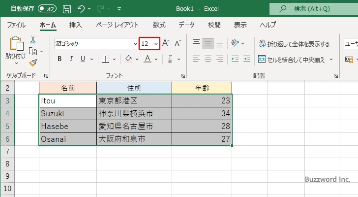
Task: Switch to the データ tab
Action: pos(186,25)
